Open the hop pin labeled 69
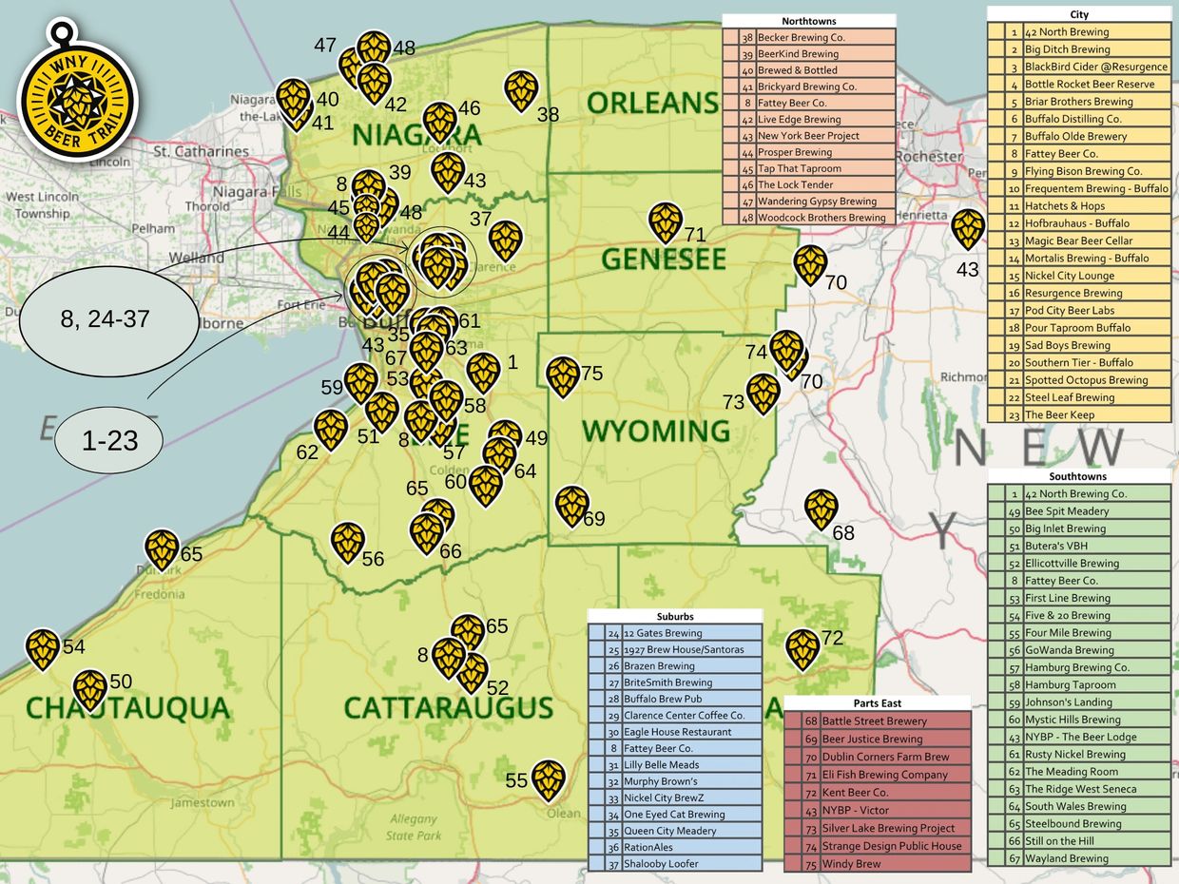Screen dimensions: 1179x884 (x=572, y=506)
